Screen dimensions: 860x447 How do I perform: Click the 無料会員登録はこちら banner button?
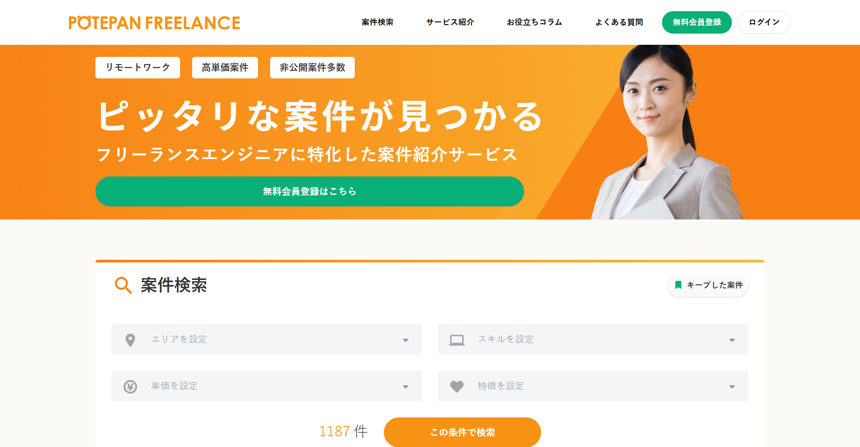310,191
